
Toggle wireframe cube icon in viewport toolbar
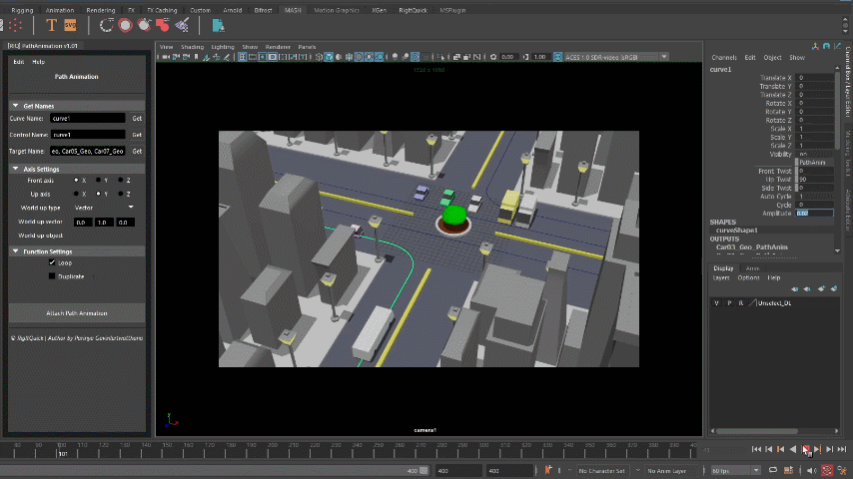(320, 57)
